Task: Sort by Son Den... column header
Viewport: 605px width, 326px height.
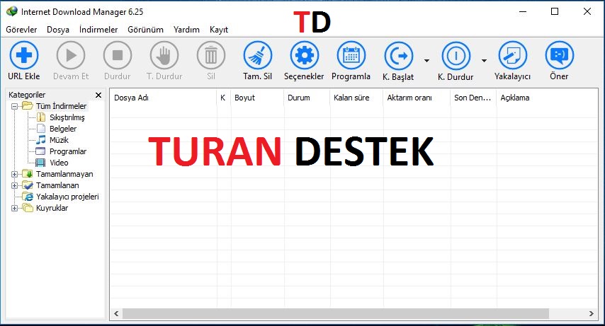Action: click(473, 98)
